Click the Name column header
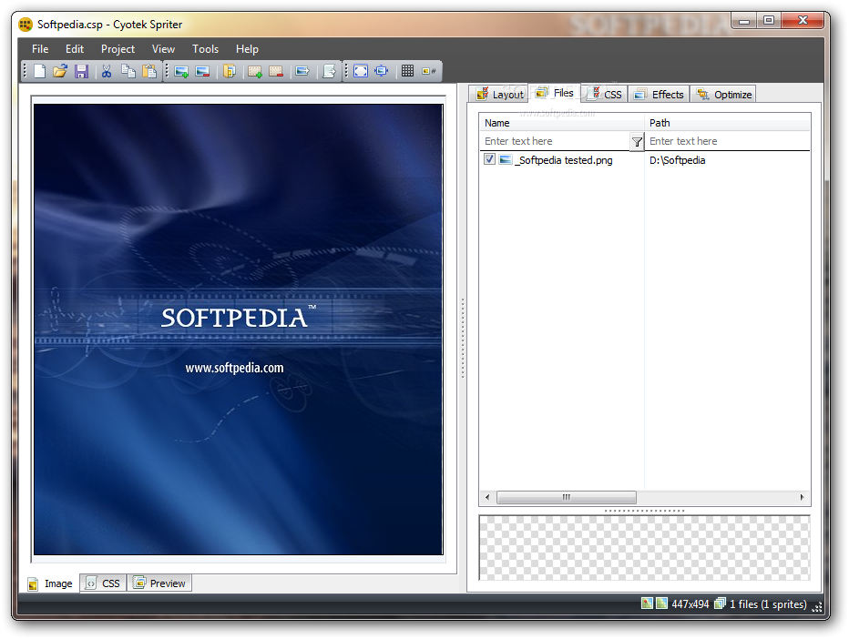The width and height of the screenshot is (849, 639). (x=561, y=123)
